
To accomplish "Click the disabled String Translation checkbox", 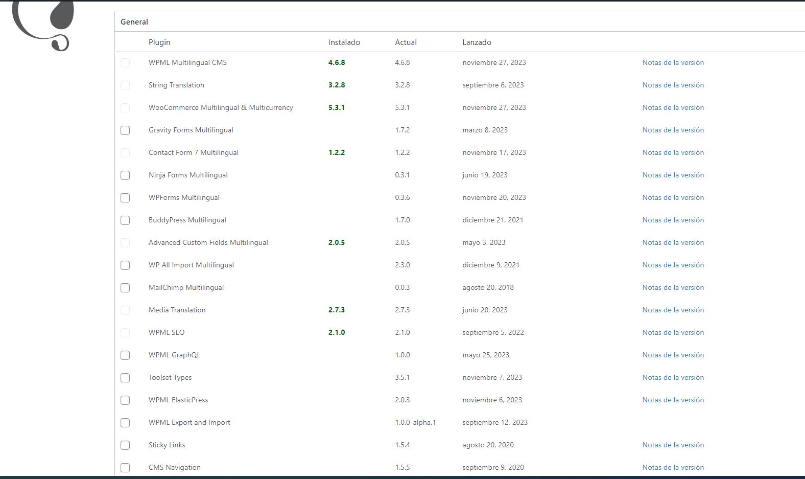I will (x=125, y=85).
